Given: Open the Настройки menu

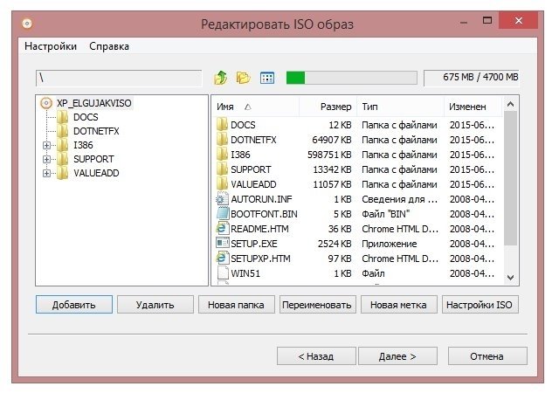Looking at the screenshot, I should [51, 46].
